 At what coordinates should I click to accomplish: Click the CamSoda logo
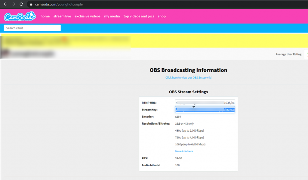click(20, 16)
